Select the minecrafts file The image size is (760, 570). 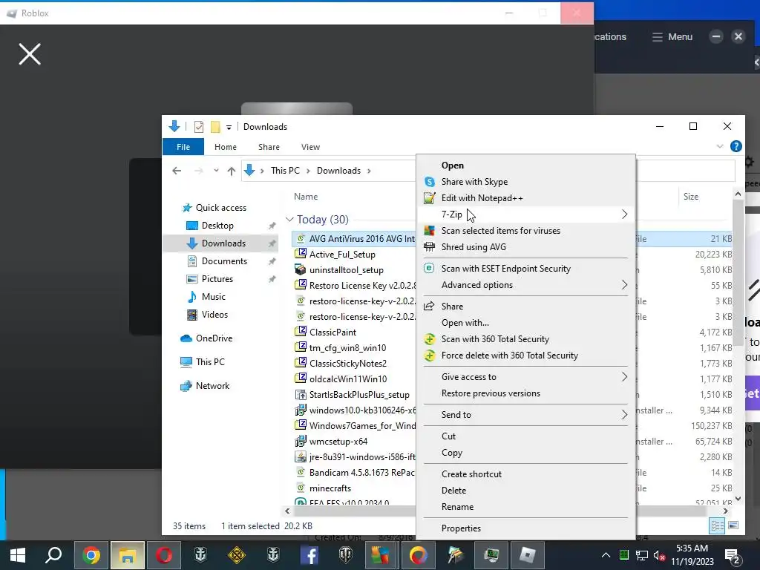330,488
